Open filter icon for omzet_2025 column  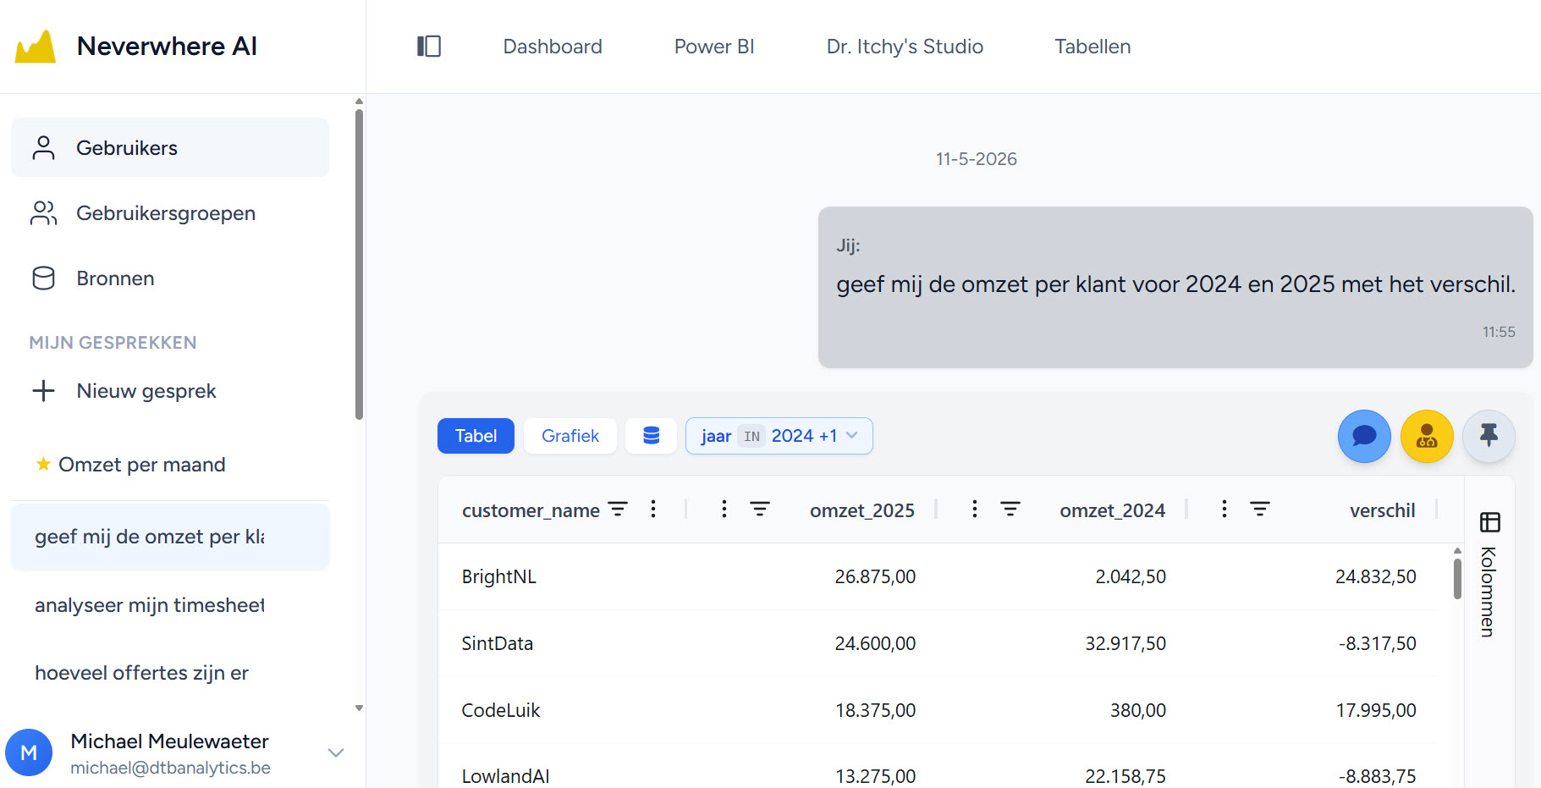click(760, 510)
